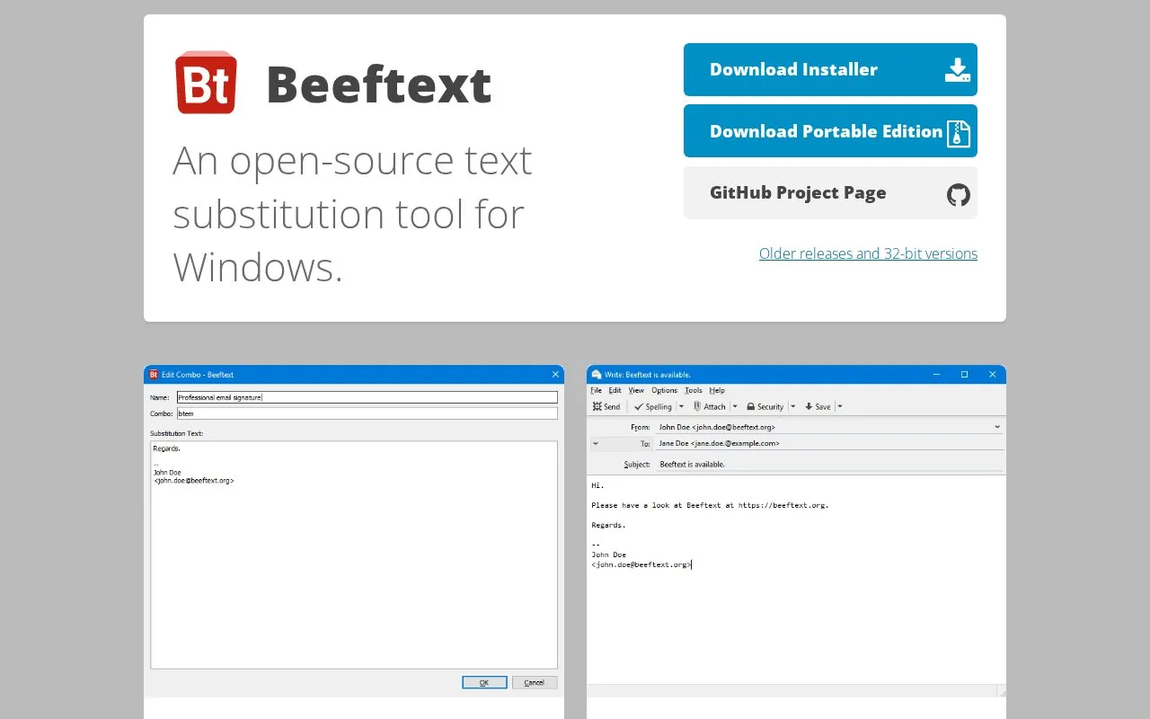Click the Beeftext red Bt logo
Image resolution: width=1150 pixels, height=719 pixels.
coord(207,83)
